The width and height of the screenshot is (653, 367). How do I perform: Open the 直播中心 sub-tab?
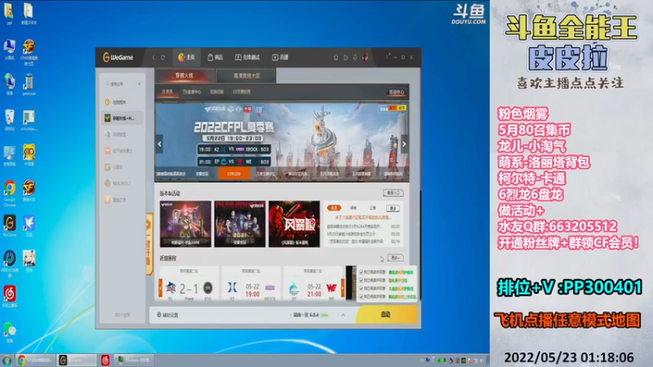[x=192, y=92]
